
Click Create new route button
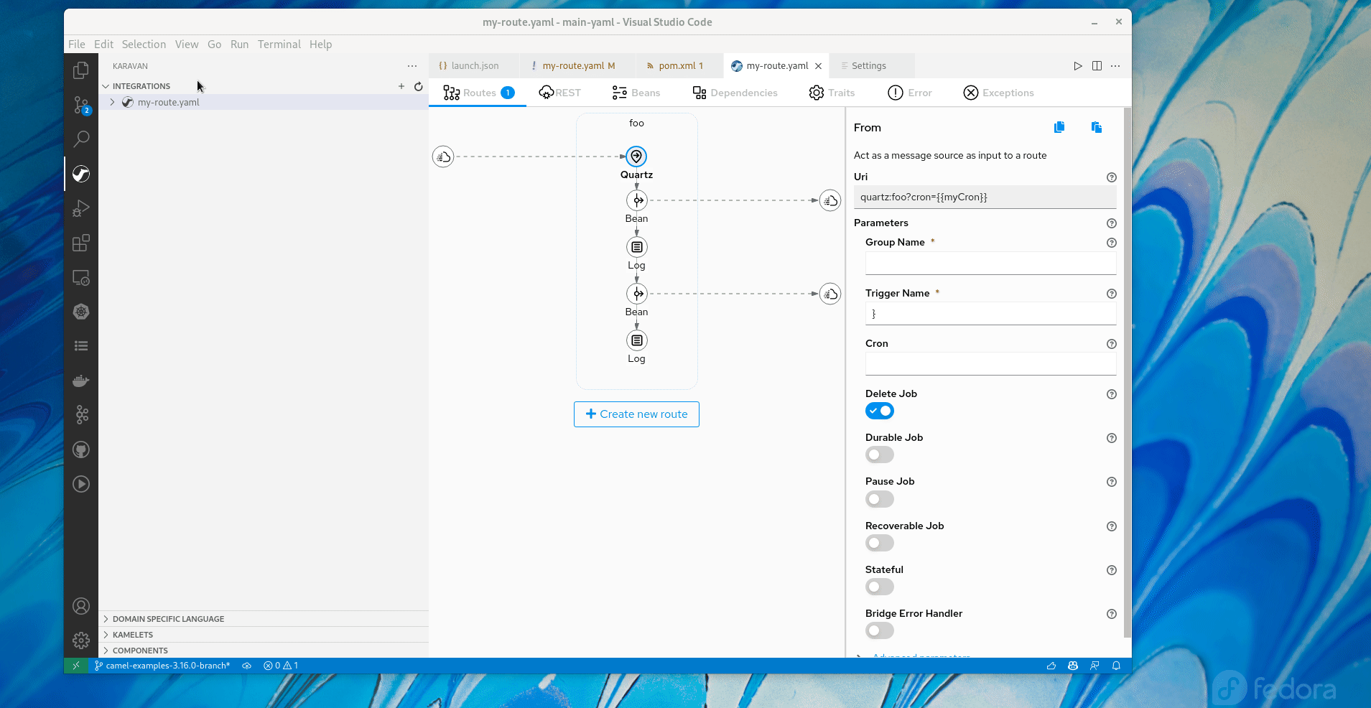point(636,414)
